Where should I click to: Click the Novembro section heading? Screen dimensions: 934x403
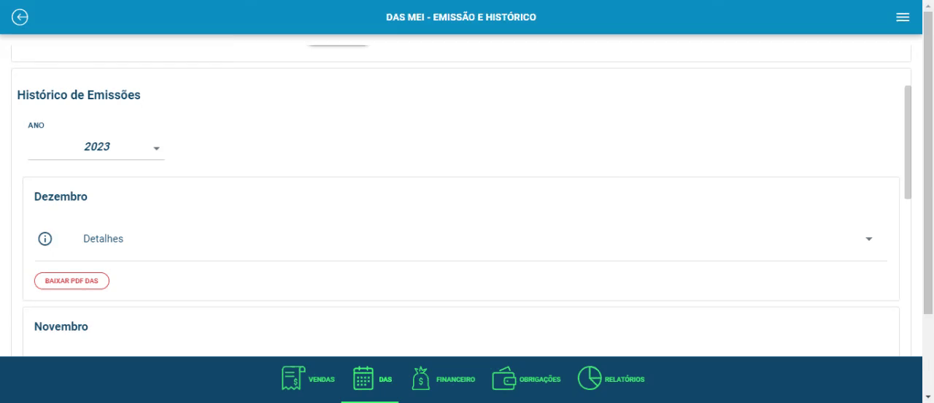61,326
